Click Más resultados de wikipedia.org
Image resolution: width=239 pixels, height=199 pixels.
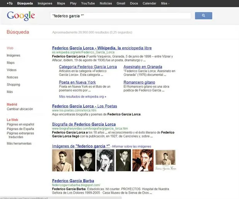[x=83, y=97]
